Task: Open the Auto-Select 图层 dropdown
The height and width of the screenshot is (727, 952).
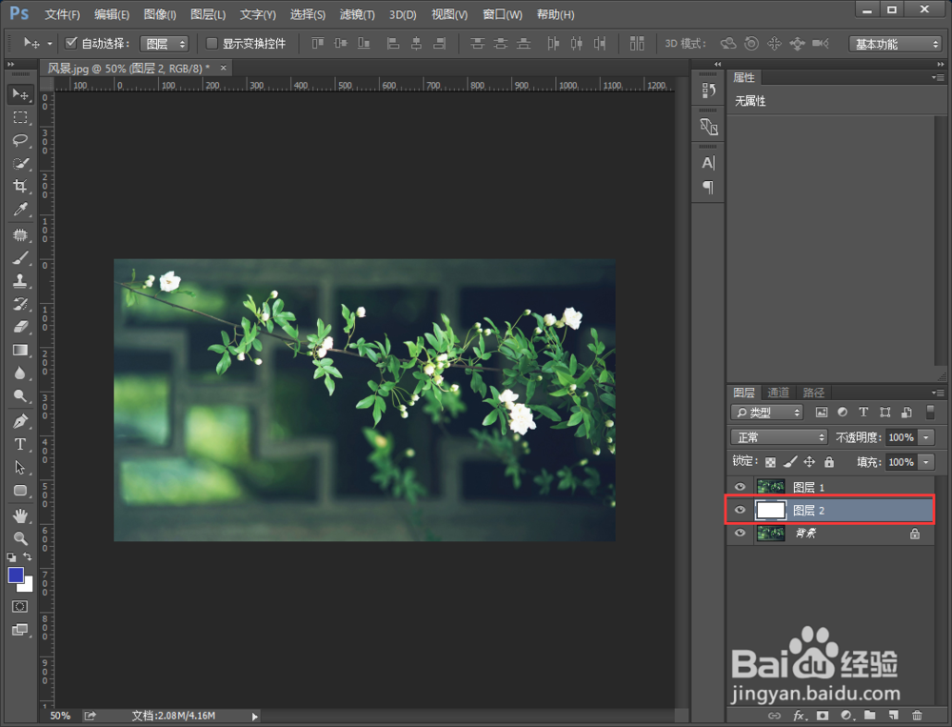Action: point(164,44)
